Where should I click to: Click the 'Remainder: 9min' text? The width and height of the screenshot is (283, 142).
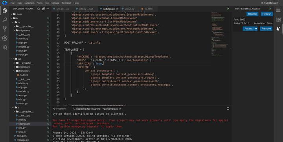[263, 23]
